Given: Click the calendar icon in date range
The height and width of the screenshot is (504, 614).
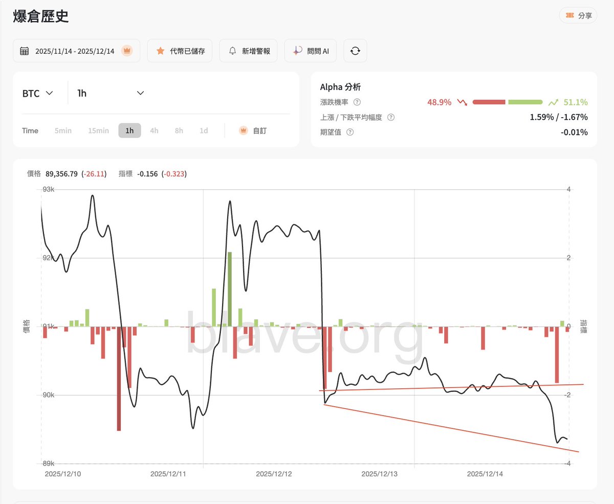Looking at the screenshot, I should [x=24, y=51].
